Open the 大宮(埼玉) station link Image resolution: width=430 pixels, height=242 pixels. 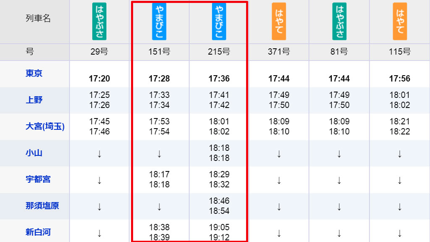(x=45, y=126)
